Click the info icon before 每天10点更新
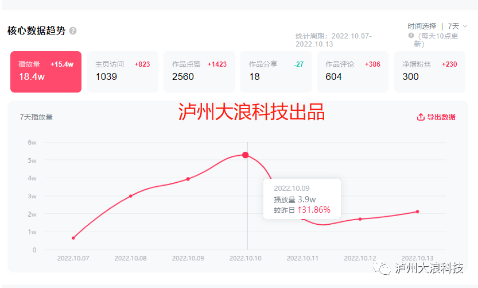 pos(411,36)
